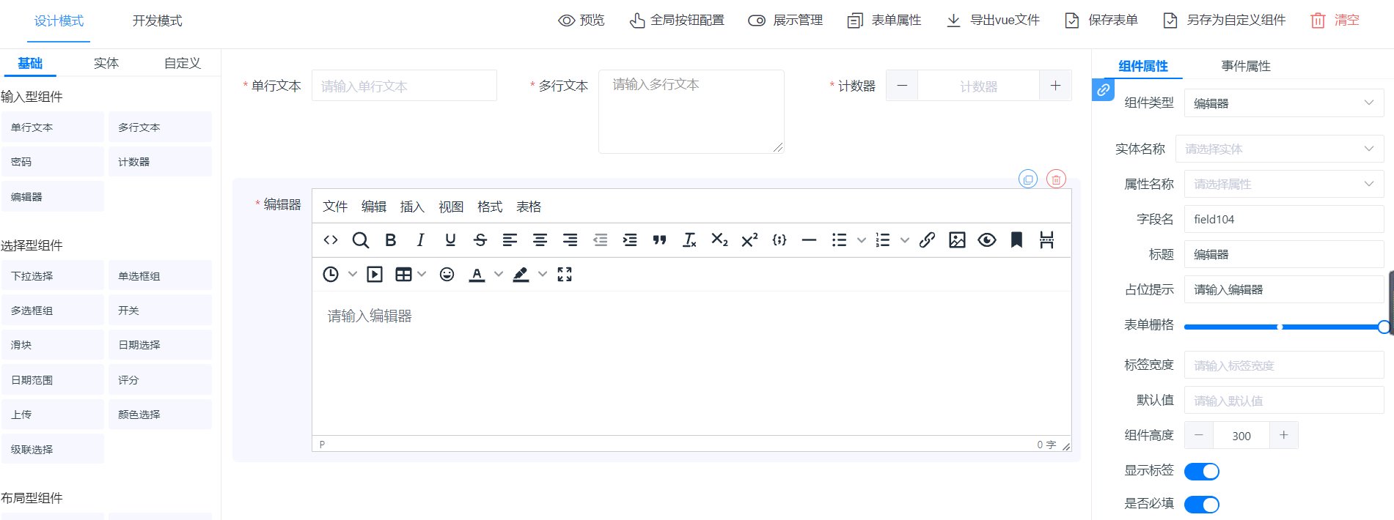
Task: Click the 表单栅格 slider handle
Action: tap(1384, 327)
